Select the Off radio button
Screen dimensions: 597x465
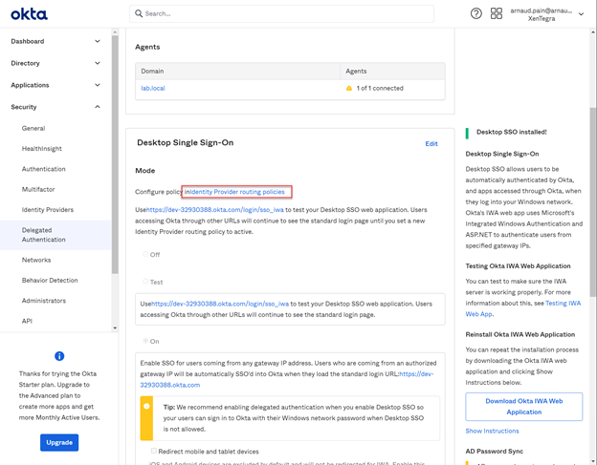(145, 254)
